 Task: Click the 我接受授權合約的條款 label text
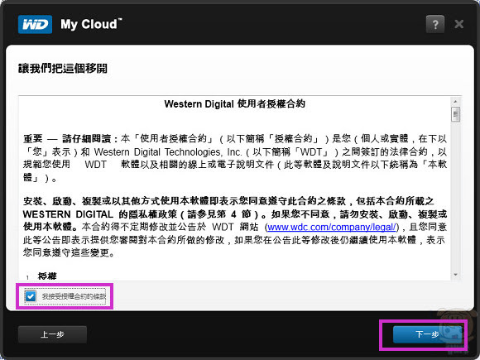coord(74,296)
